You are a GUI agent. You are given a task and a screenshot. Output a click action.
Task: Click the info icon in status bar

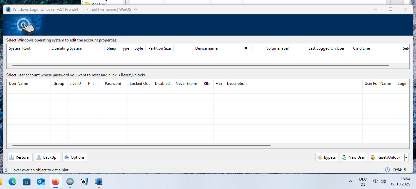point(6,170)
